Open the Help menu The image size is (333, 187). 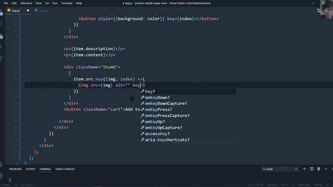pos(79,3)
